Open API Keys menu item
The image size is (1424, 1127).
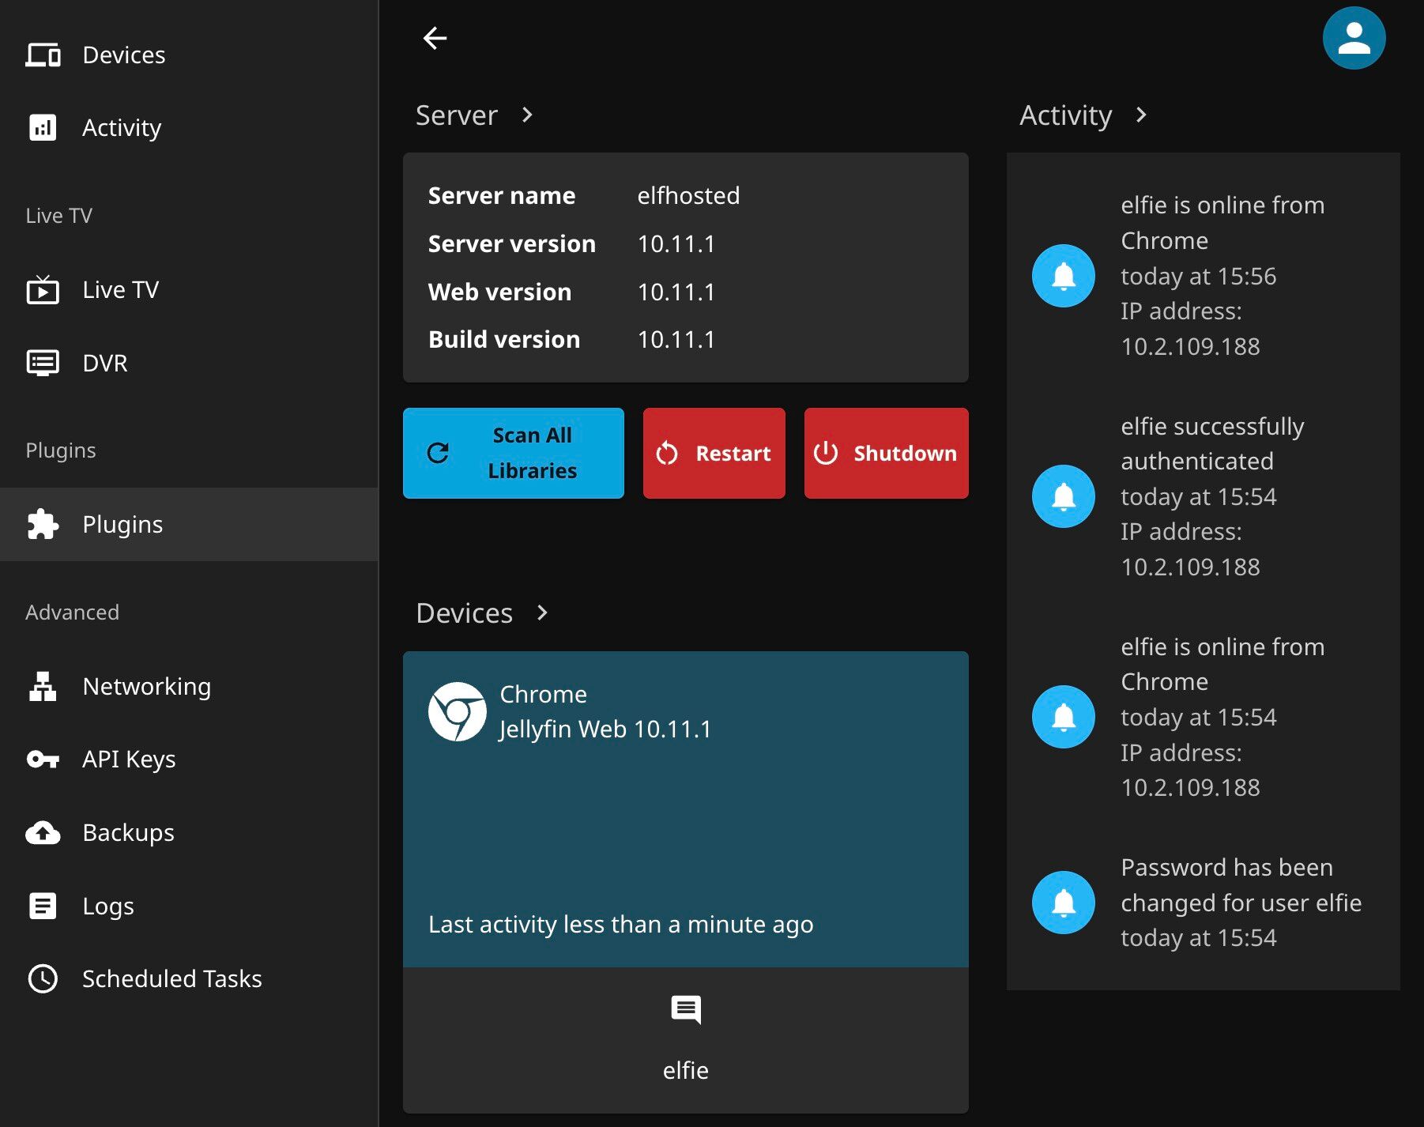click(x=190, y=759)
